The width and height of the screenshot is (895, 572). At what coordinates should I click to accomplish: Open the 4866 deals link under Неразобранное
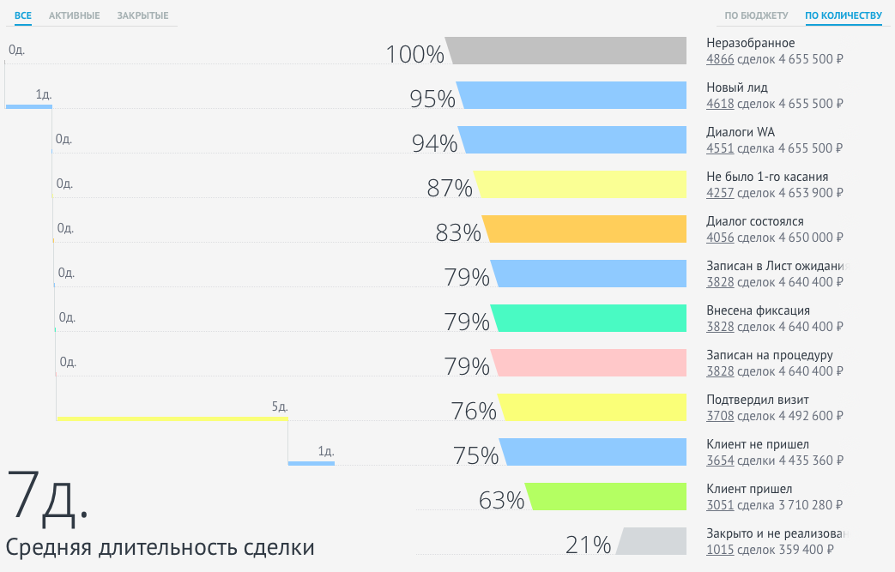coord(720,59)
